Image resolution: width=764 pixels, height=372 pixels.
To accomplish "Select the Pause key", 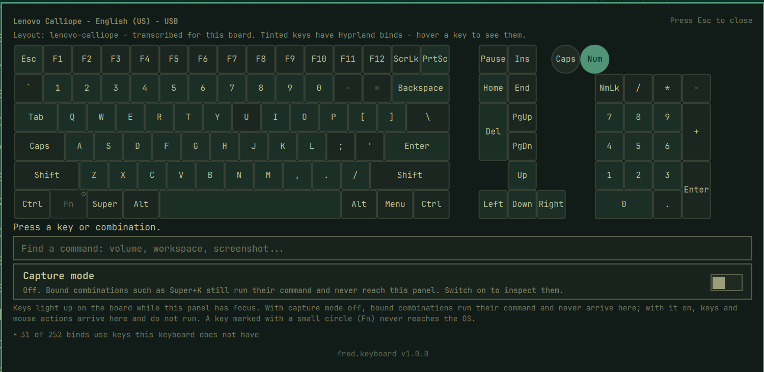I will (493, 59).
